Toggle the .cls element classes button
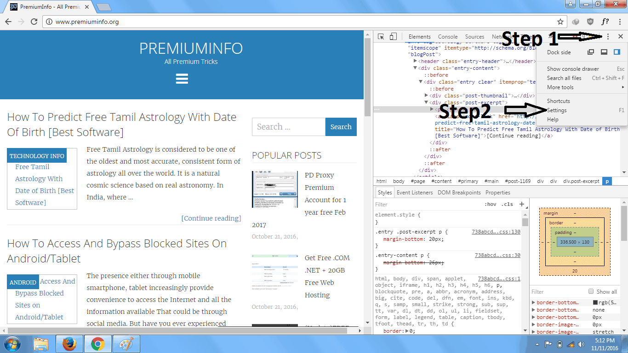 pyautogui.click(x=507, y=204)
